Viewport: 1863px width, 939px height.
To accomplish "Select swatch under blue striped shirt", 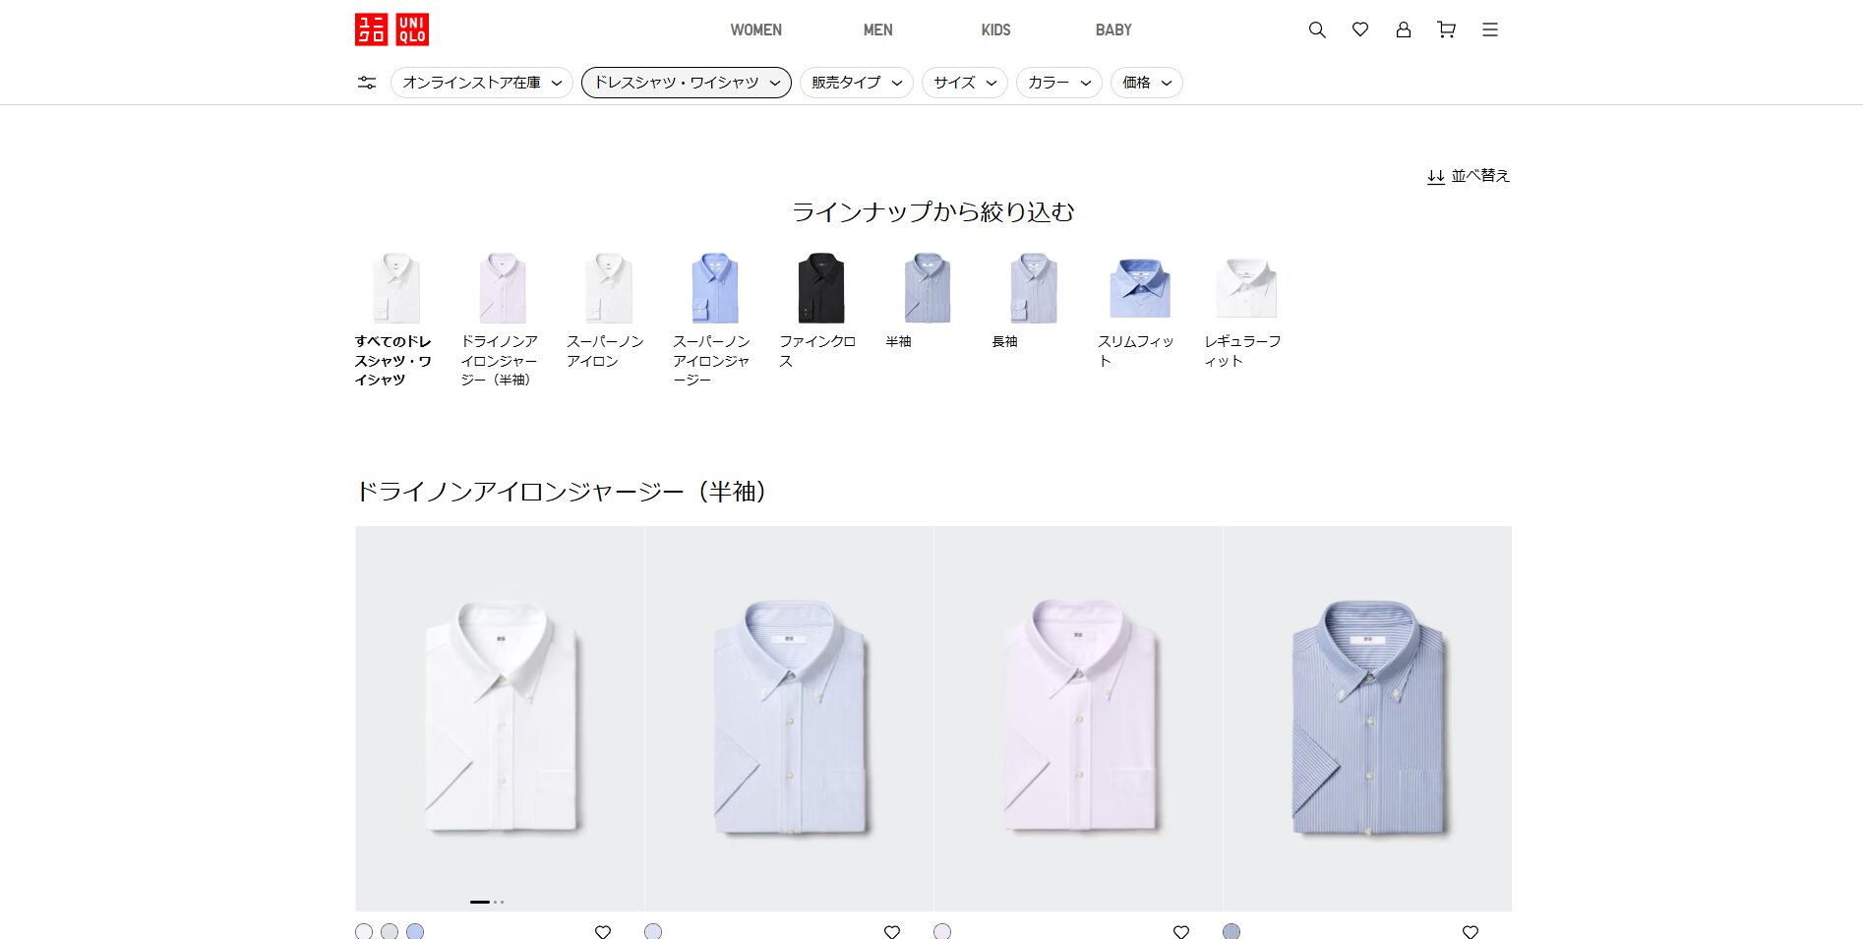I will tap(1232, 931).
